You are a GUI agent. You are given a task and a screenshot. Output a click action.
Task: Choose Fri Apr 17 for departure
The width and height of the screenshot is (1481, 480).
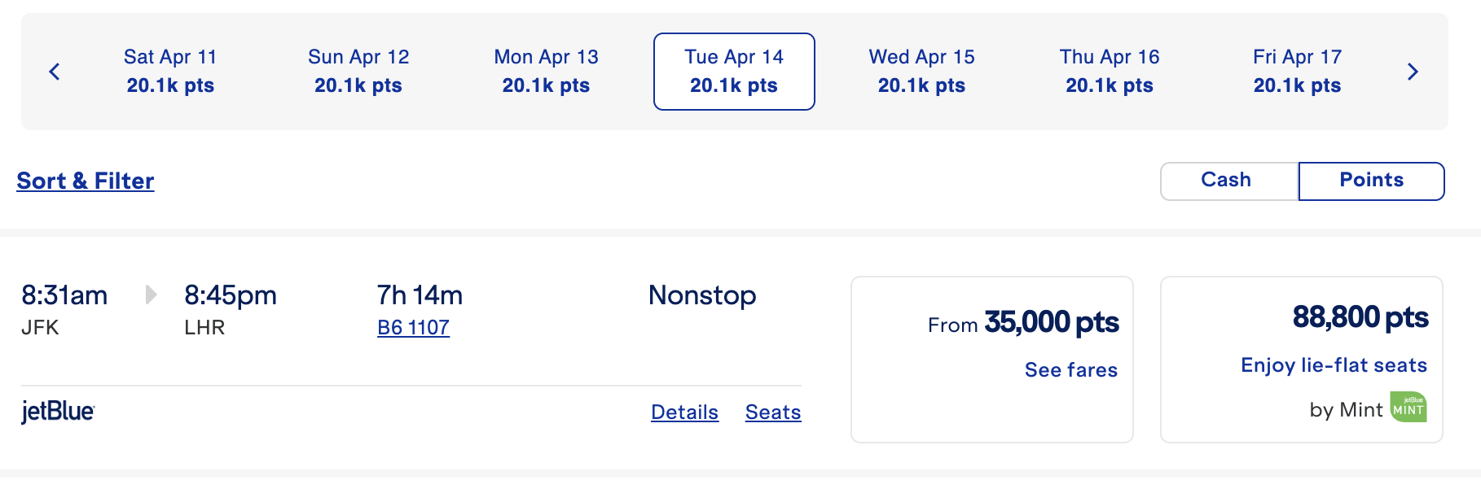[x=1297, y=71]
